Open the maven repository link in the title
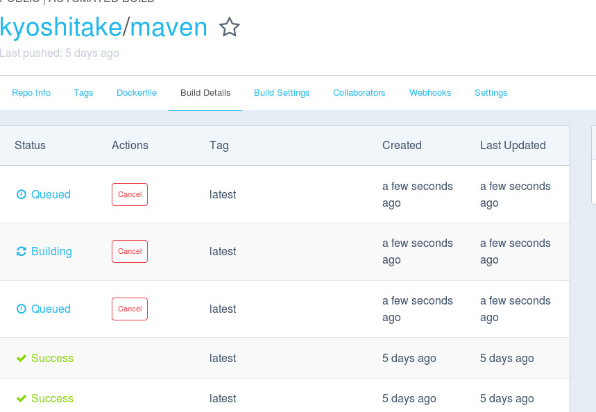 pyautogui.click(x=169, y=27)
